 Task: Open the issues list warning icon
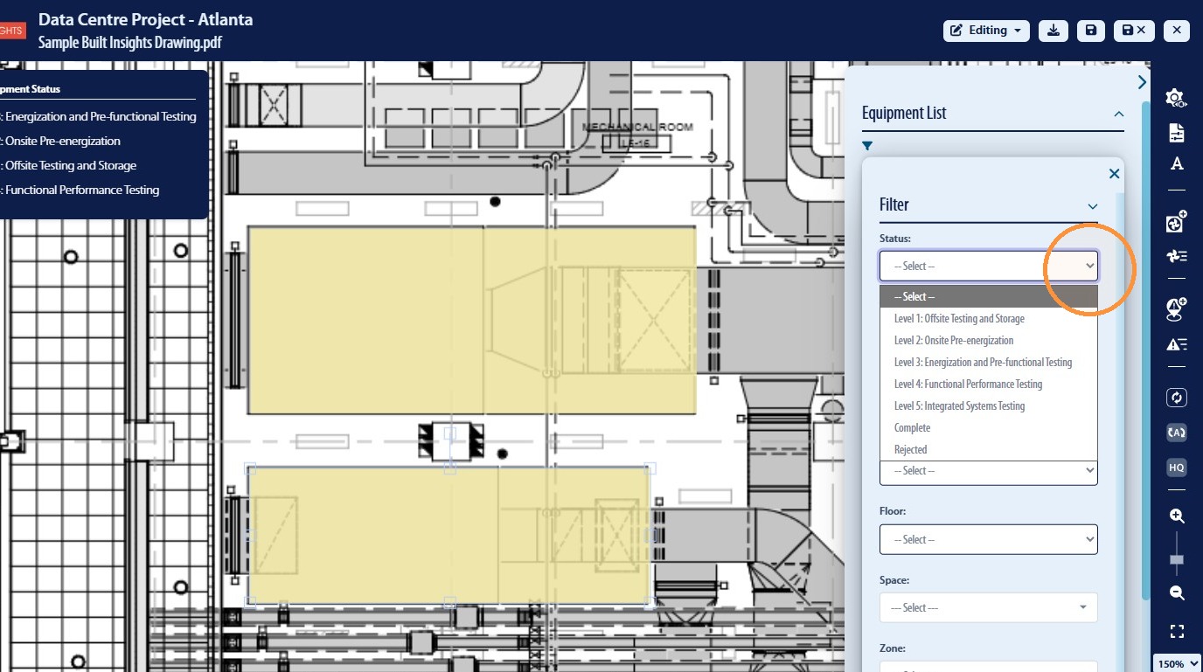tap(1176, 344)
